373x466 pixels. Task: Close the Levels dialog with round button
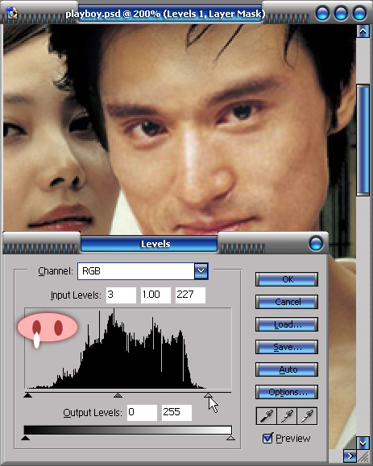[316, 243]
